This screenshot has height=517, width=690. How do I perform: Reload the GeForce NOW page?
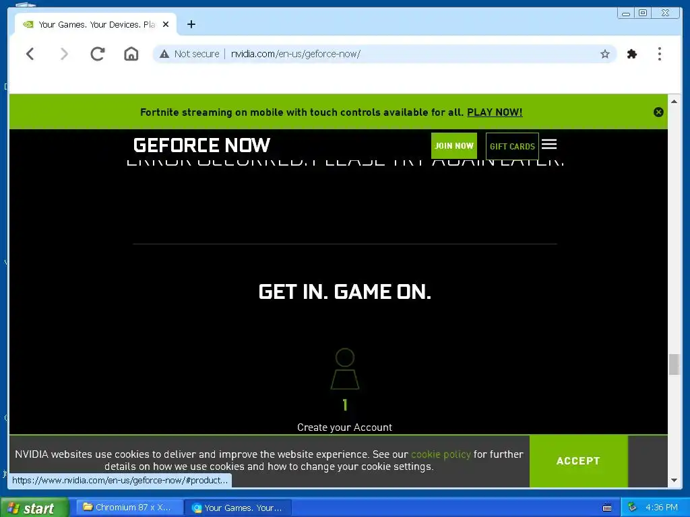pos(97,54)
